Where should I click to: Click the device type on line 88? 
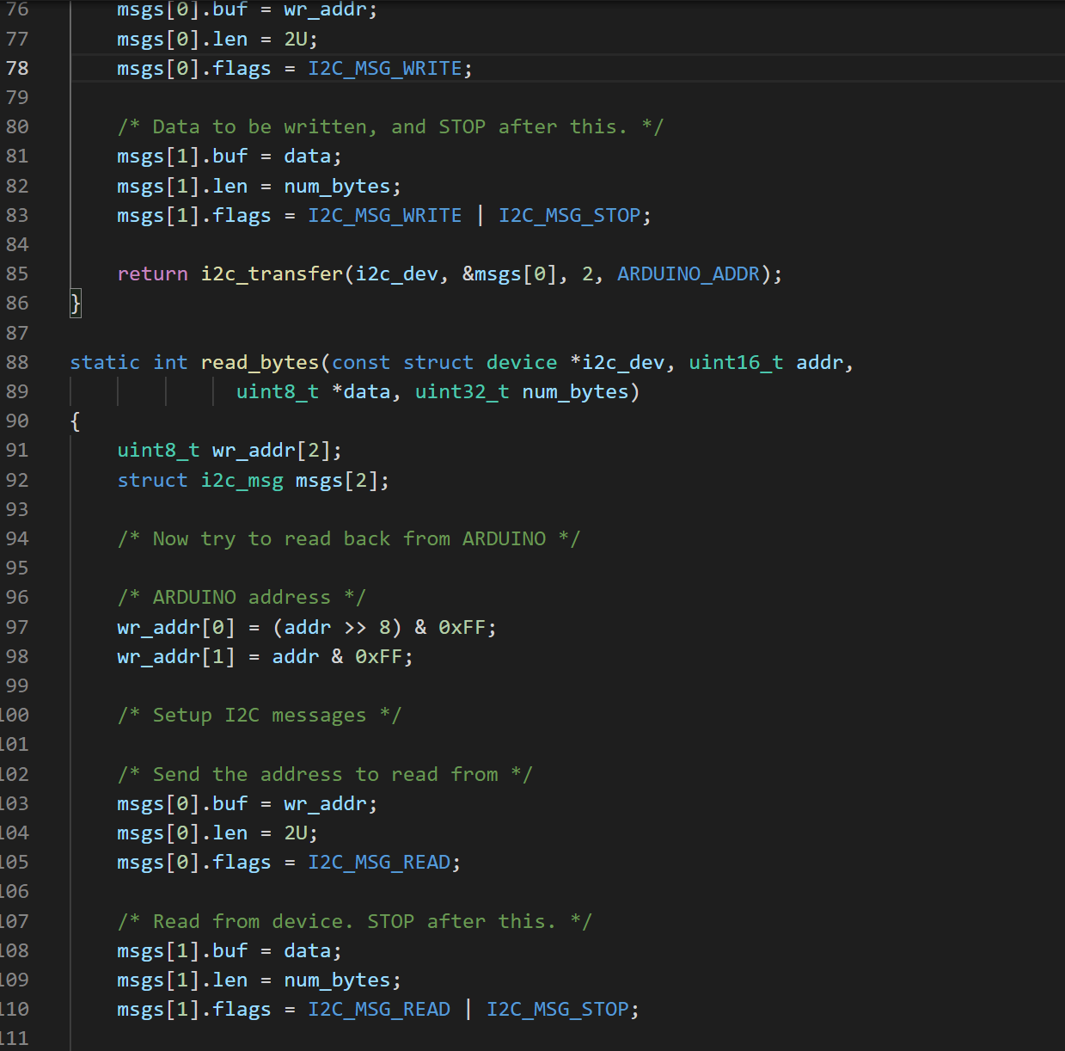[x=522, y=362]
